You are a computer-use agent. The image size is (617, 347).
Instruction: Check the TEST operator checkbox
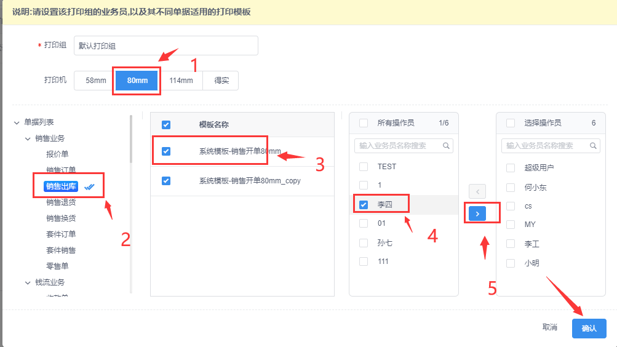pyautogui.click(x=364, y=166)
